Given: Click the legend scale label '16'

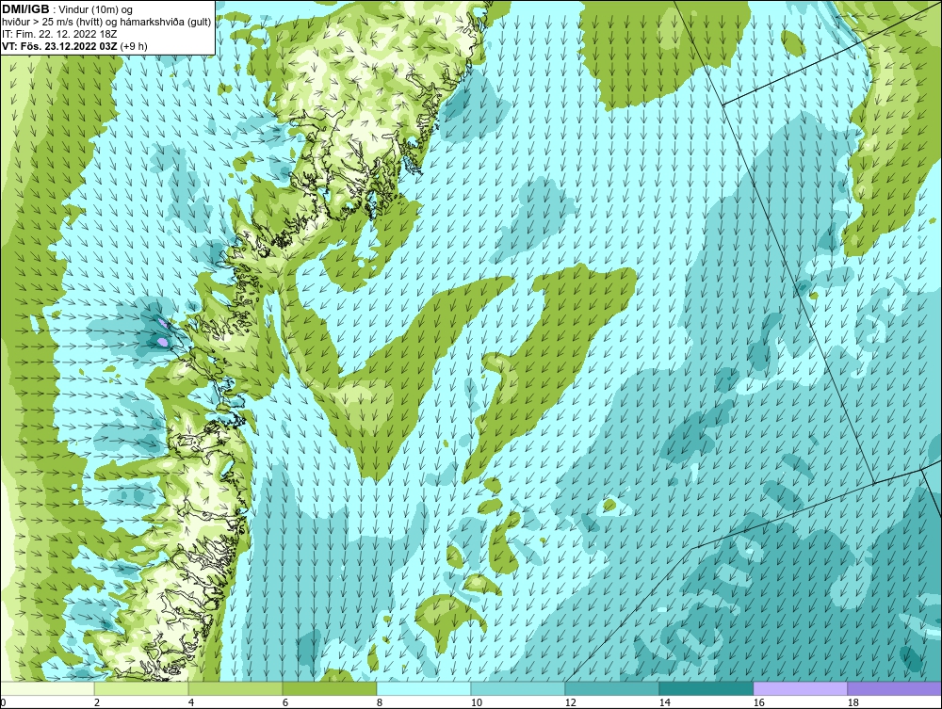Looking at the screenshot, I should click(758, 702).
